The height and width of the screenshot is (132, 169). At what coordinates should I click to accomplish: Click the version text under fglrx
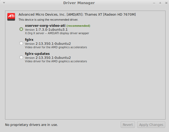pyautogui.click(x=48, y=44)
